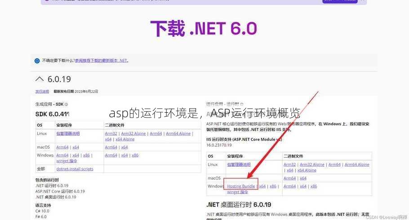Download SDK Linux Arm64 Alpine binary
Viewport: 409px width, 220px height.
178,133
